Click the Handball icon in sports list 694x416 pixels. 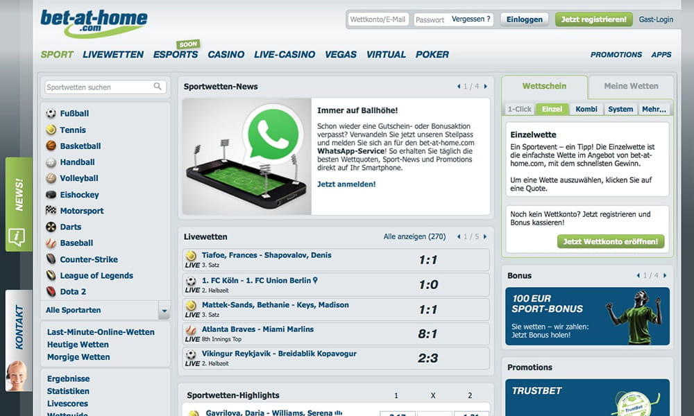pyautogui.click(x=51, y=162)
